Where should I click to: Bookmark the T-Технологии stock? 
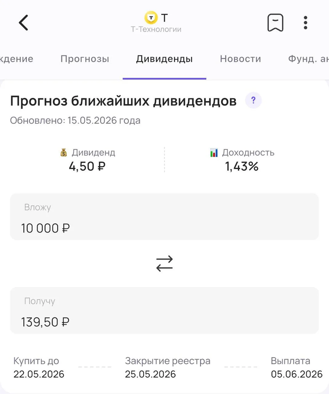click(x=275, y=23)
